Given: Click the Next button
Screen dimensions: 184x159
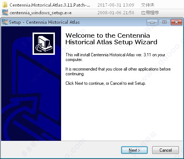Looking at the screenshot, I should tap(134, 150).
